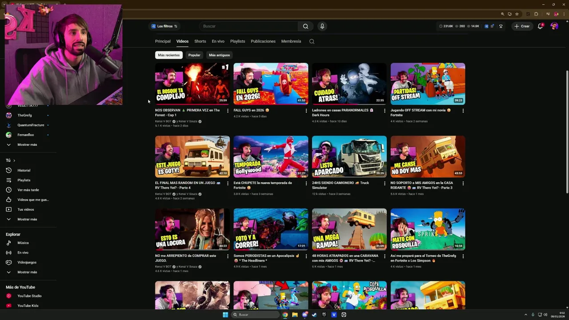Open Chrome extensions puzzle icon

[x=536, y=14]
